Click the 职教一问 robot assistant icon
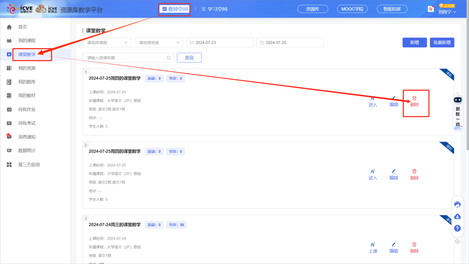469x264 pixels. [x=458, y=100]
